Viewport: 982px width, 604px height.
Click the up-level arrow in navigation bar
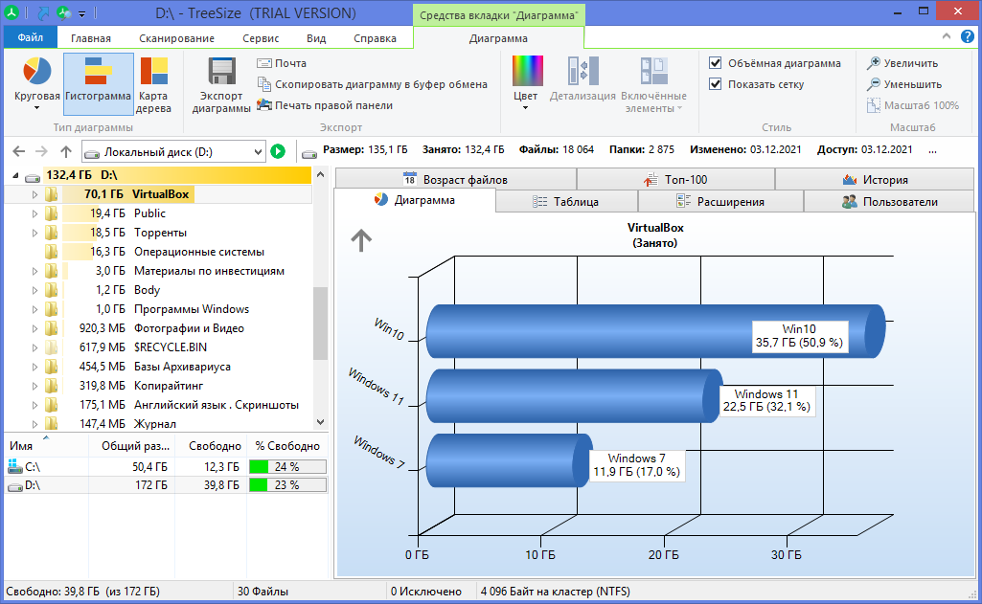tap(66, 151)
